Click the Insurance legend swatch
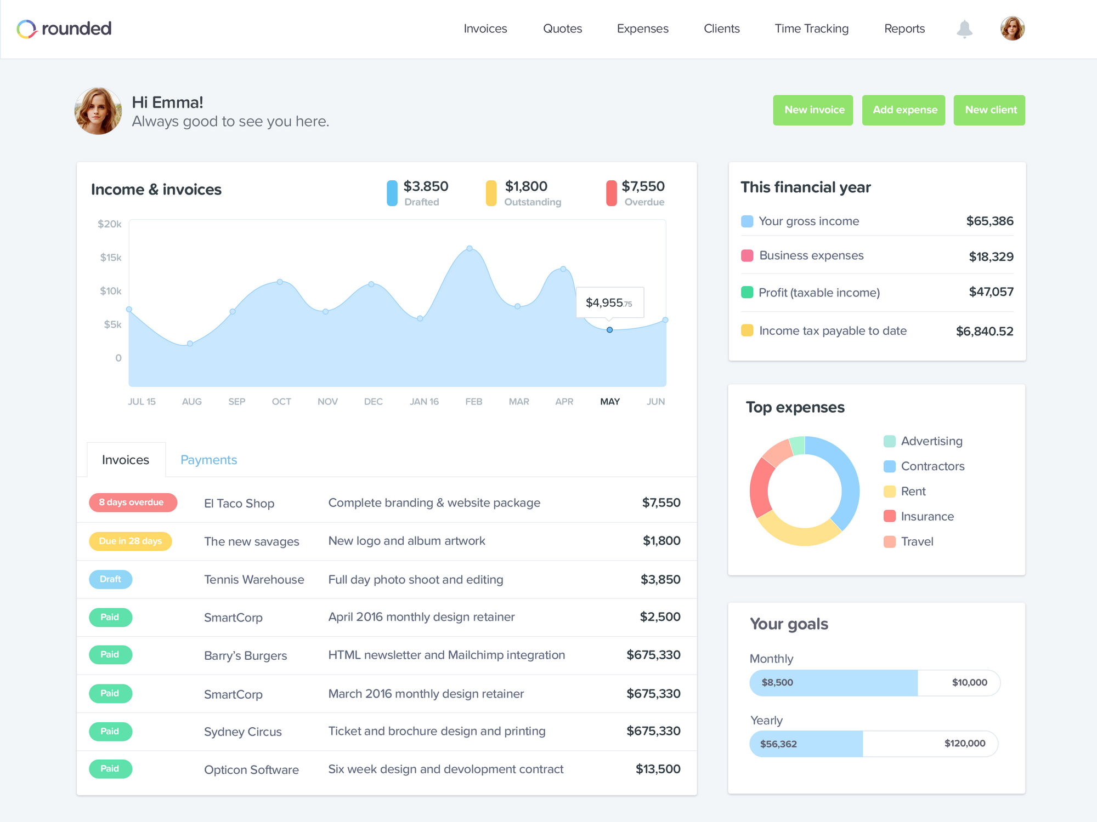Screen dimensions: 1097x822 pyautogui.click(x=890, y=516)
